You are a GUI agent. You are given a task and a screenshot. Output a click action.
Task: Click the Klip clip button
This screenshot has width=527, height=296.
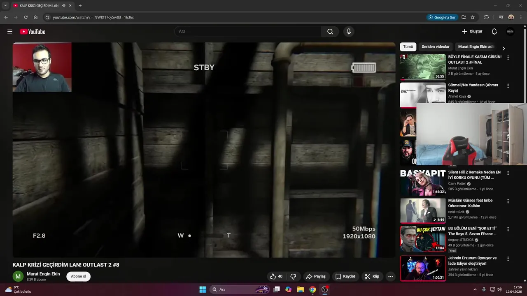tap(372, 276)
